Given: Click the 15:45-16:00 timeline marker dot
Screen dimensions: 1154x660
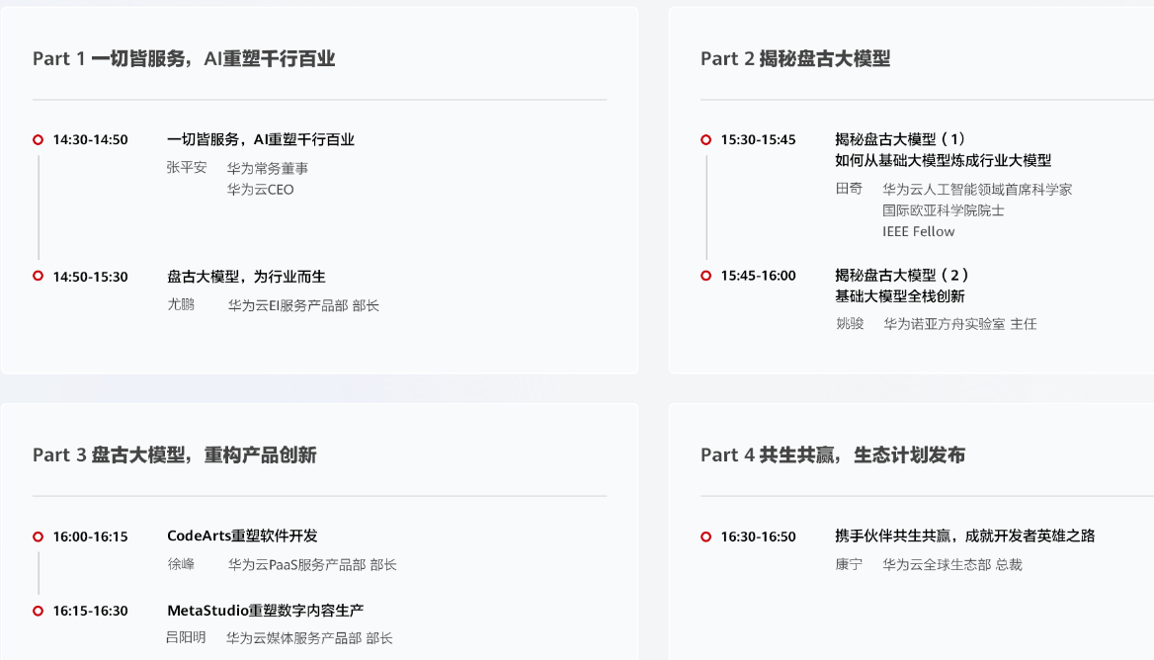Looking at the screenshot, I should coord(706,275).
